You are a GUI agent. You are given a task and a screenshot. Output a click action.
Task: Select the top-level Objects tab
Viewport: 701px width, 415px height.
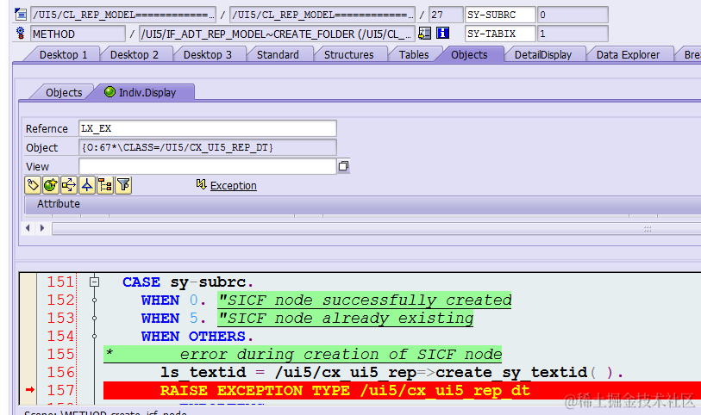point(469,55)
